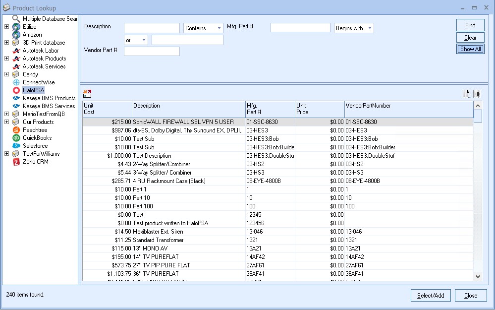Click in the Vendor Part # field
The width and height of the screenshot is (495, 310).
point(152,51)
